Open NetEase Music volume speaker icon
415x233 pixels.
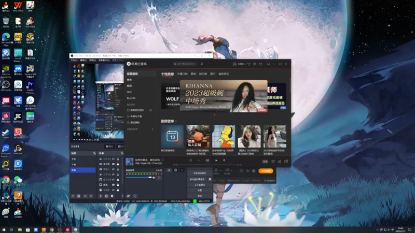point(280,162)
